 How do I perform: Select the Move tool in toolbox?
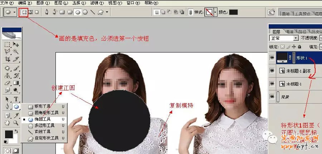pyautogui.click(x=16, y=45)
